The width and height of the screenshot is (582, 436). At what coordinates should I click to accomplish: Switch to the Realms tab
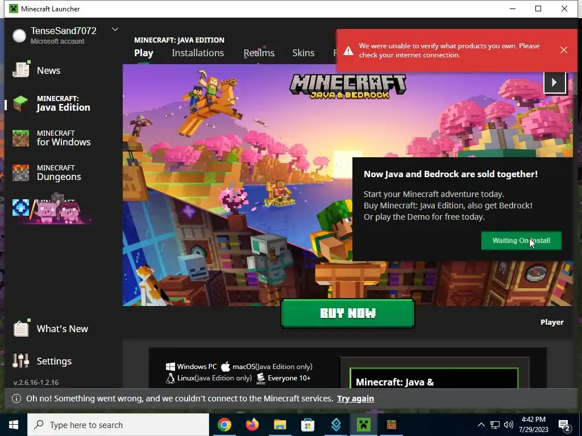pos(259,53)
